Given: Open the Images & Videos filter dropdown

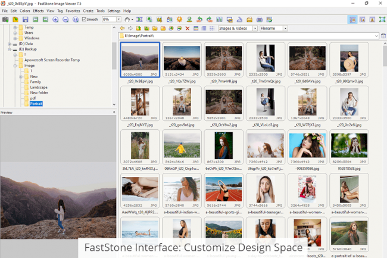Looking at the screenshot, I should (x=255, y=29).
